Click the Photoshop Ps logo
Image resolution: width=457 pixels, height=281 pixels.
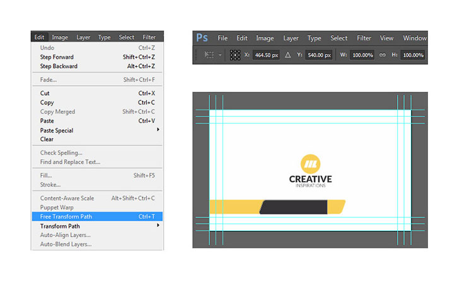[202, 38]
